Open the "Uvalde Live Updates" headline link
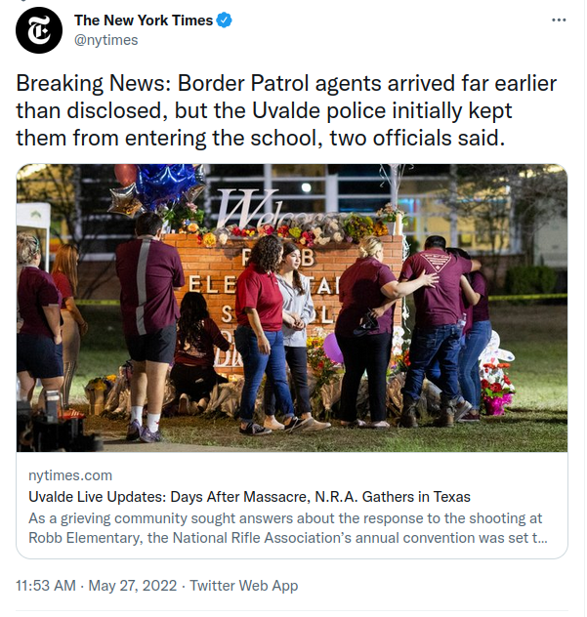This screenshot has height=617, width=587. point(249,497)
